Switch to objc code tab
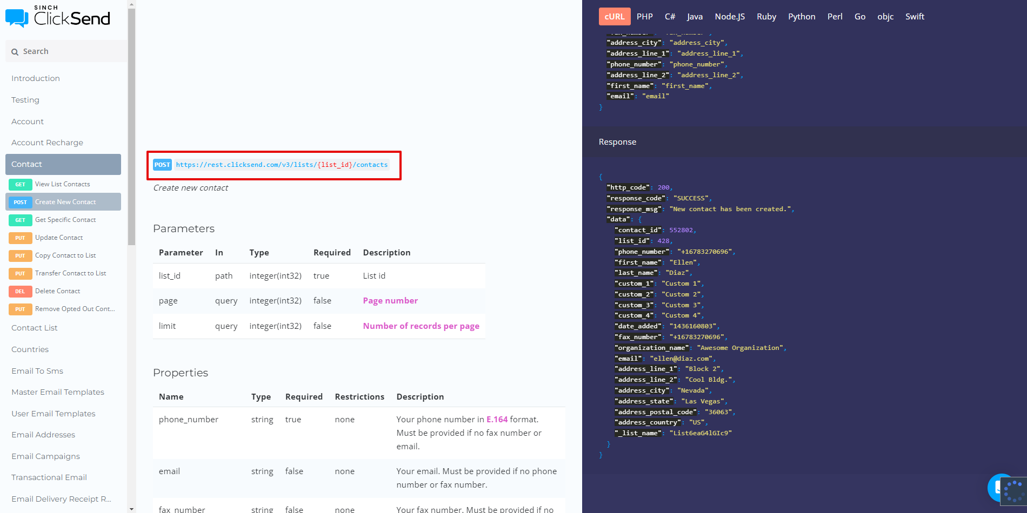Viewport: 1027px width, 513px height. tap(885, 17)
